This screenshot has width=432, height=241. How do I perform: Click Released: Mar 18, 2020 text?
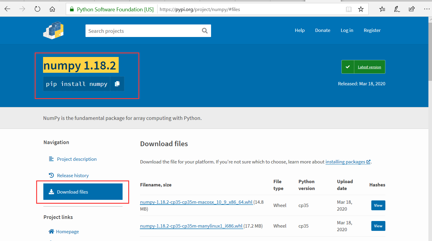(361, 84)
